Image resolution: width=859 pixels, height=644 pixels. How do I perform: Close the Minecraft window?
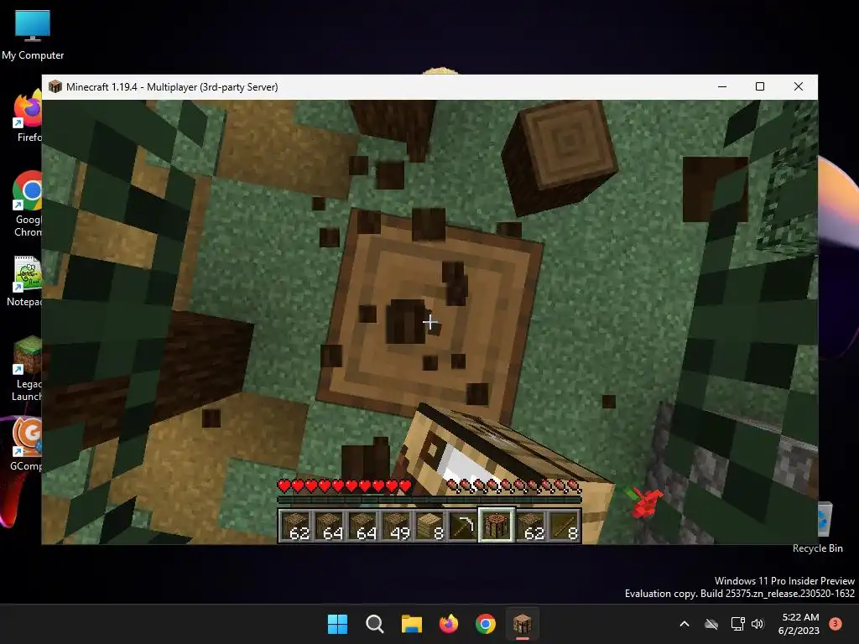tap(799, 86)
